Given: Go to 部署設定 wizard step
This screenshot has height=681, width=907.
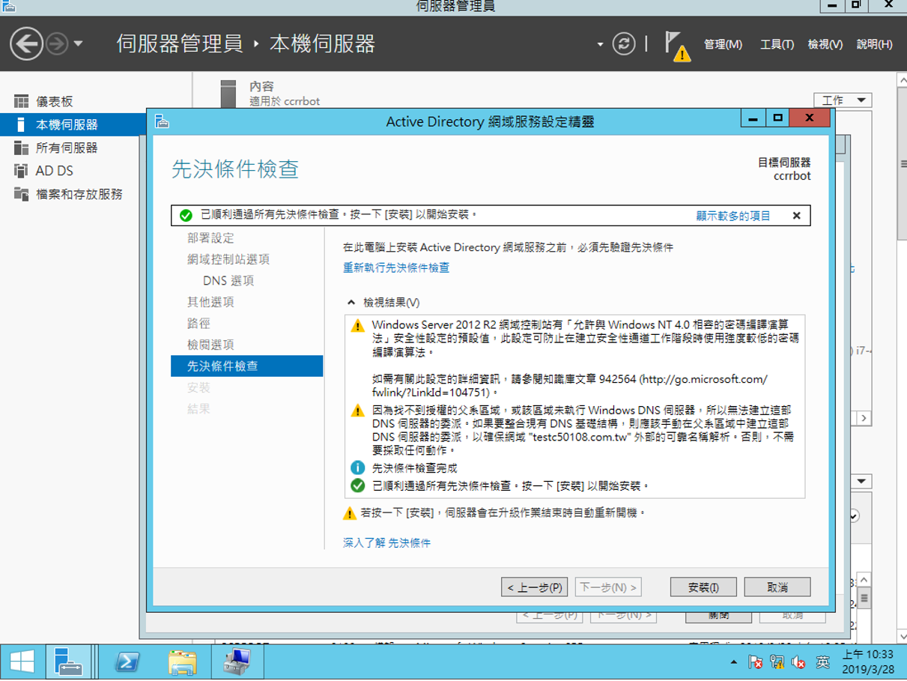Looking at the screenshot, I should pos(210,237).
